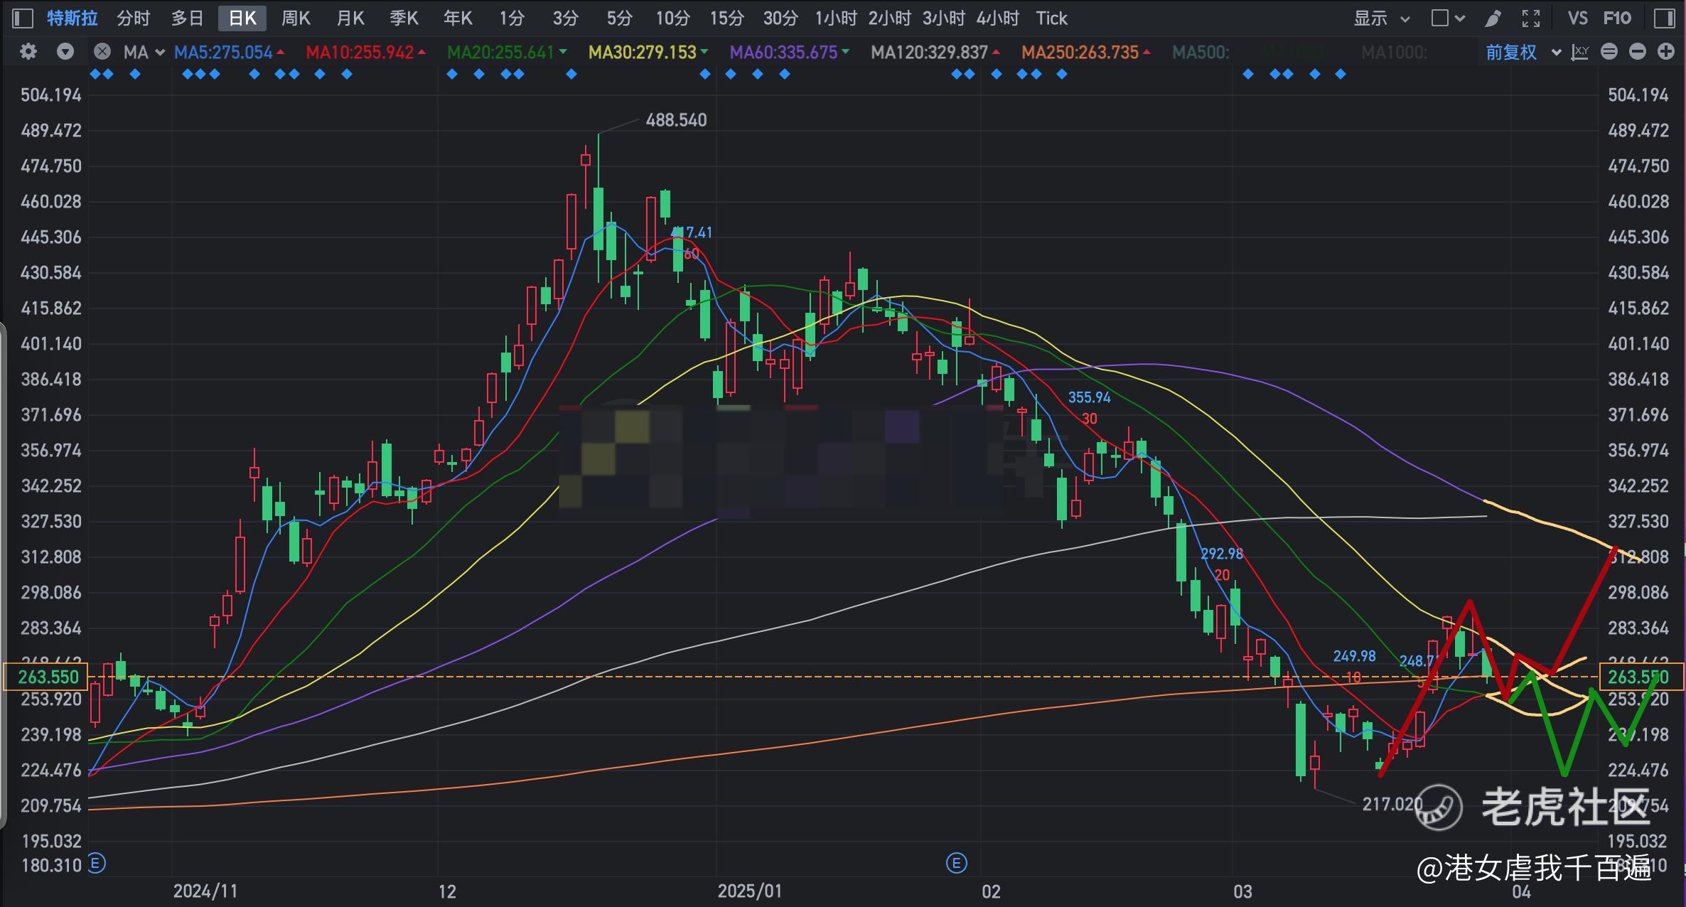Select the 3小时 interval
Screen dimensions: 1686x907
(944, 18)
